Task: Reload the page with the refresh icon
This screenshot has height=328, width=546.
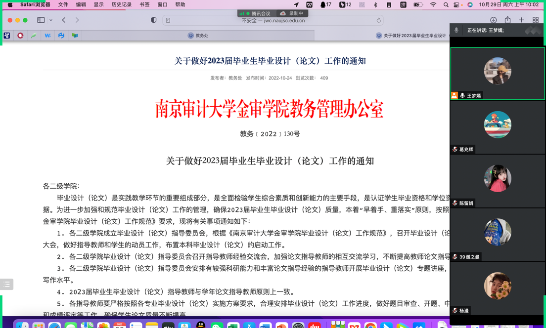Action: coord(378,20)
